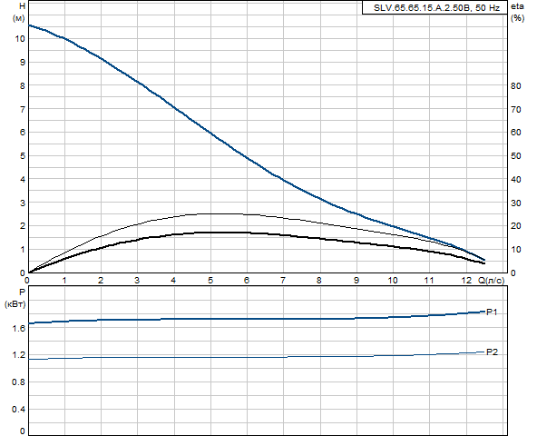Click the P2 curve label
537x436 pixels.
[x=492, y=352]
